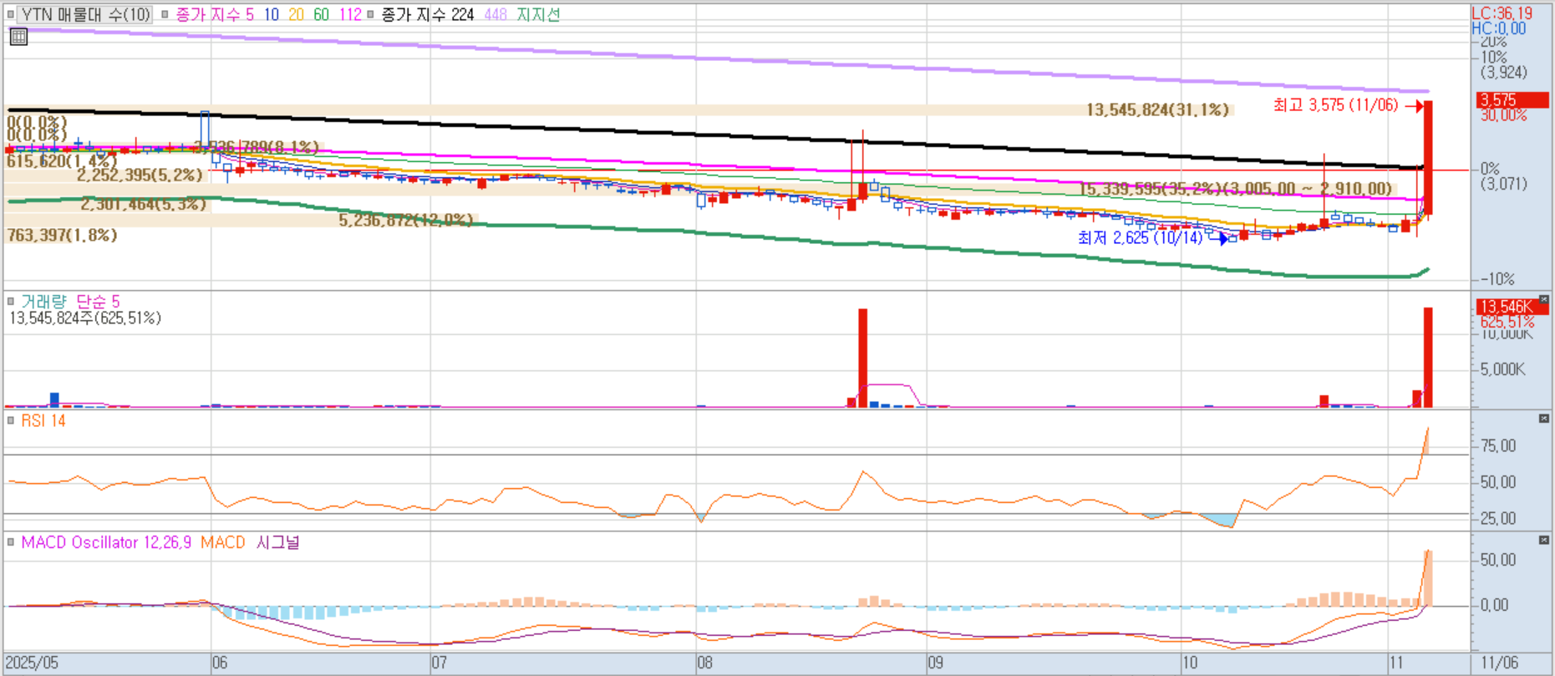
Task: Click the green 지지선 legend label
Action: click(x=538, y=14)
